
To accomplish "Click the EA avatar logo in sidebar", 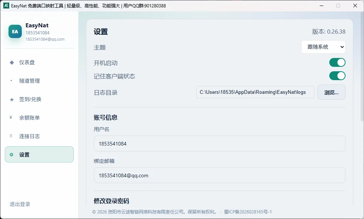I will click(15, 31).
